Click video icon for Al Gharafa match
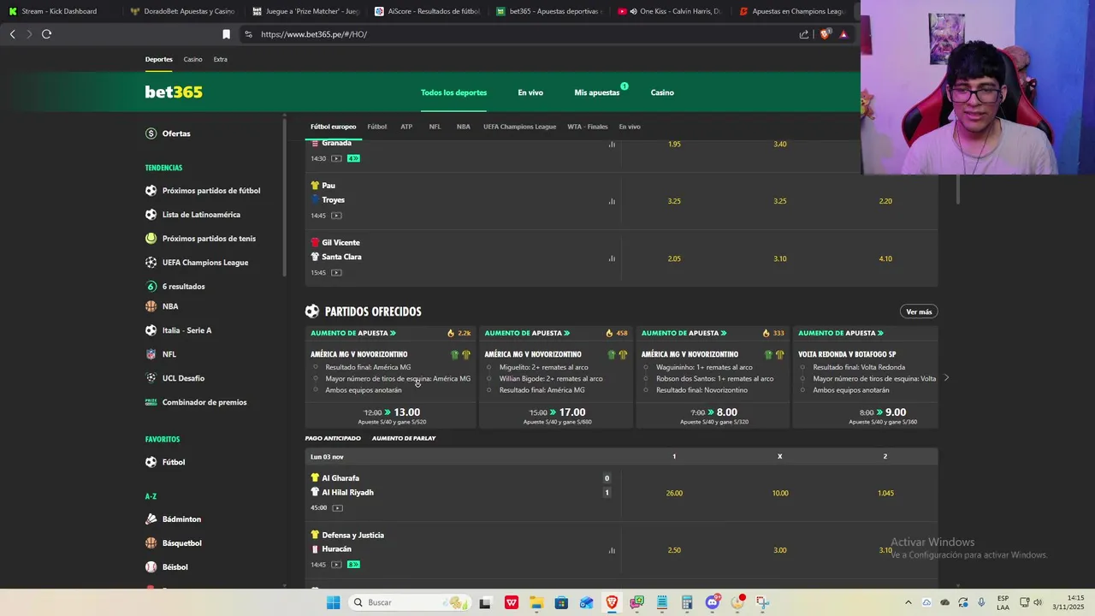 [337, 508]
